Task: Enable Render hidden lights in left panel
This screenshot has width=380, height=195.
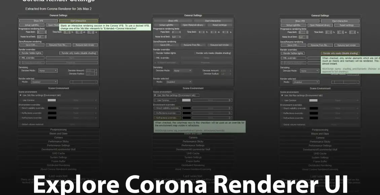Action: pyautogui.click(x=32, y=53)
